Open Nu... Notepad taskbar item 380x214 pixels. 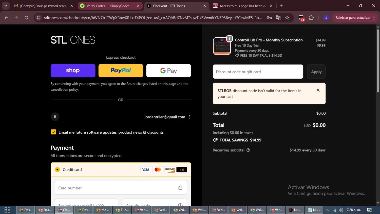point(314,210)
